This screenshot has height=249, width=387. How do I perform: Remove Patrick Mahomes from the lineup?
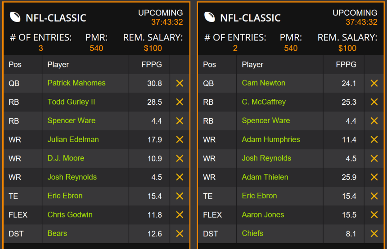[x=180, y=83]
